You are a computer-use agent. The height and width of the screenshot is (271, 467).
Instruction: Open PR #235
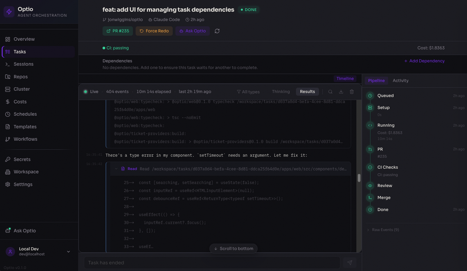pos(118,31)
